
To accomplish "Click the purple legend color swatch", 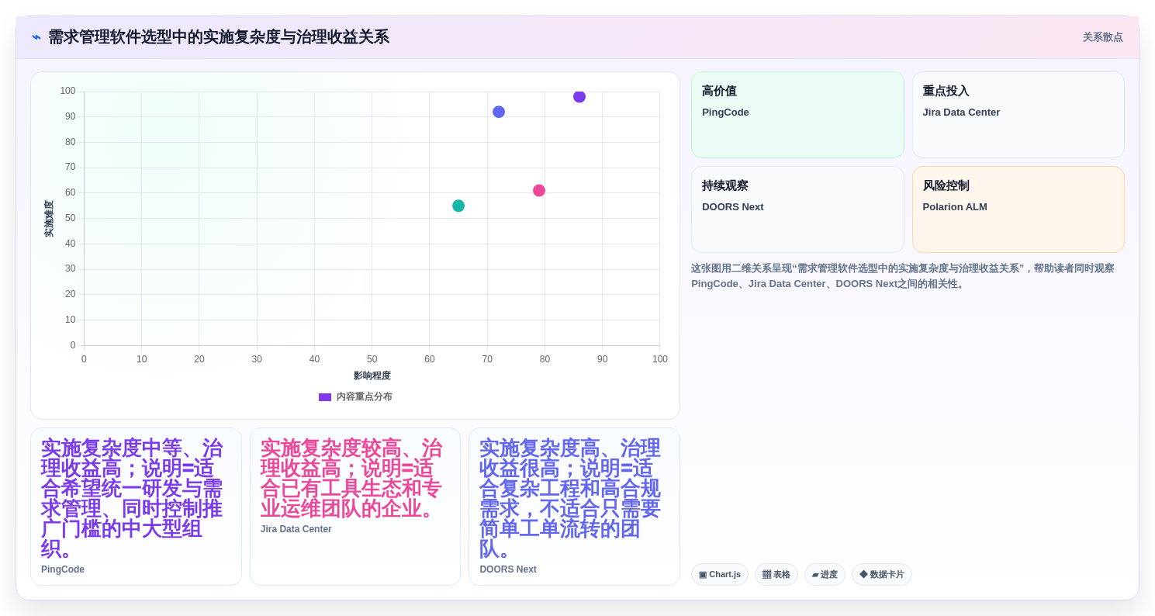I will tap(325, 397).
